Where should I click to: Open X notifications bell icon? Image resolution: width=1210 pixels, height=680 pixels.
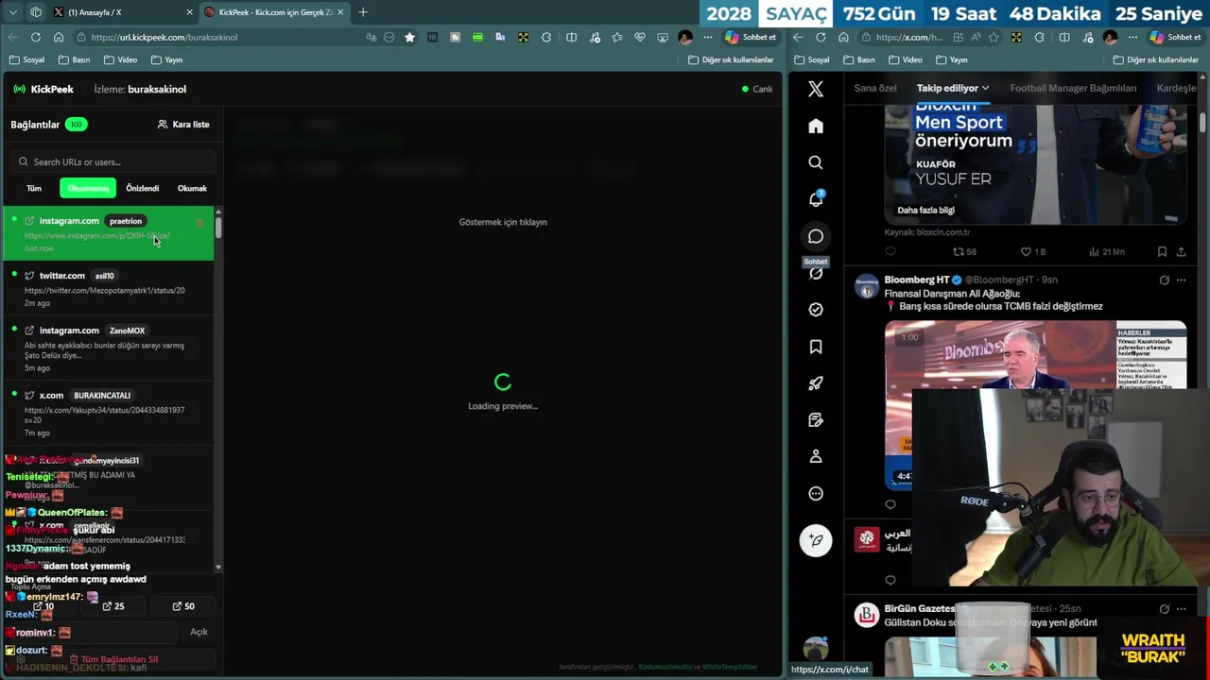coord(816,199)
